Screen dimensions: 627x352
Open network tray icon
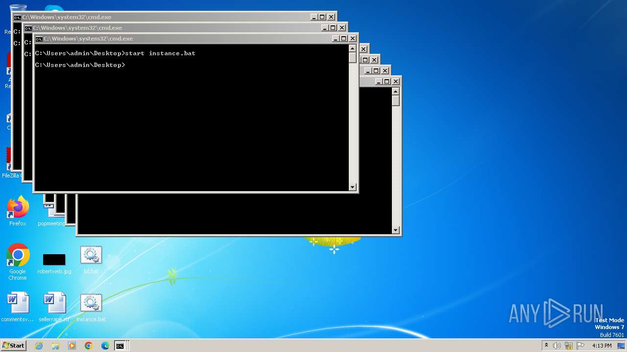569,346
